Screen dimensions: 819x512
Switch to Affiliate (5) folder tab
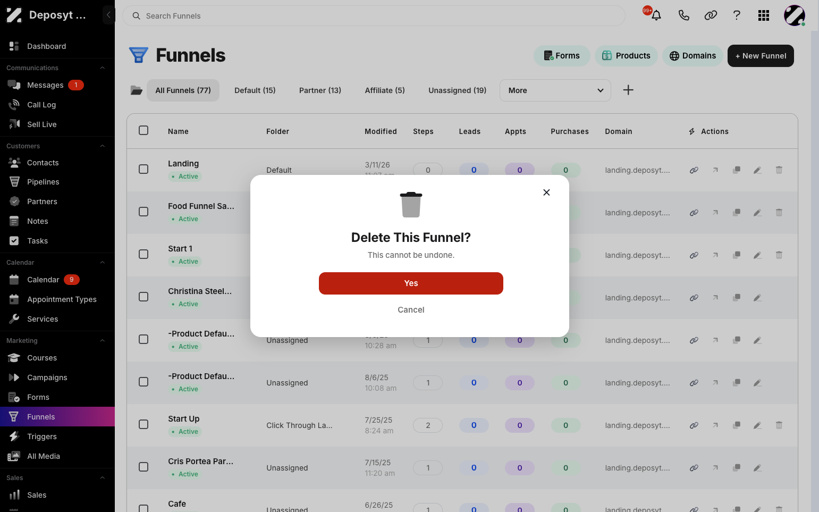pyautogui.click(x=385, y=90)
